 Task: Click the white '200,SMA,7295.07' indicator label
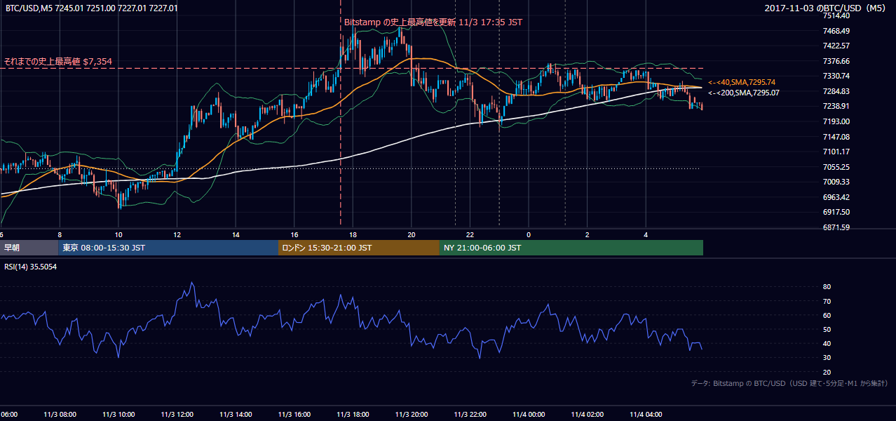743,93
